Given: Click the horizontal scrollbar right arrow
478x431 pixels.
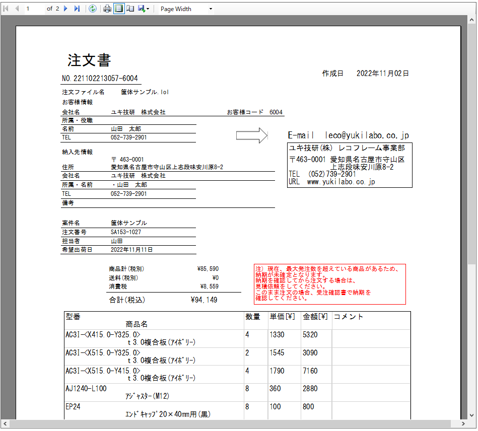Looking at the screenshot, I should [x=463, y=423].
